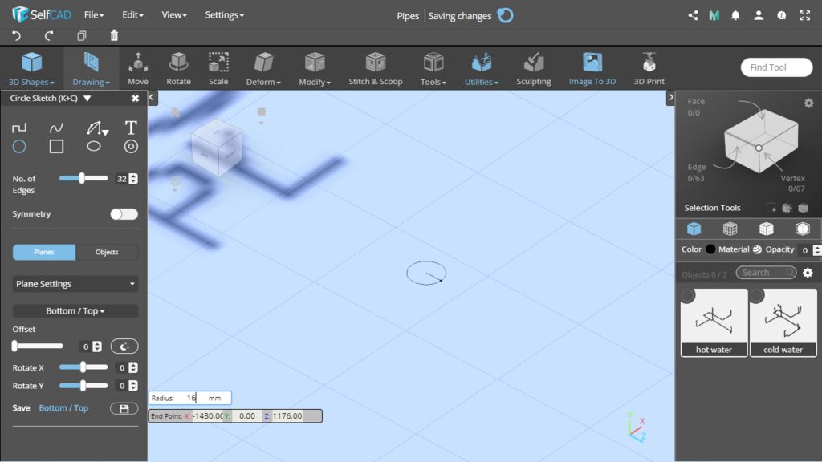This screenshot has width=822, height=462.
Task: Select the Rotate tool
Action: click(178, 69)
